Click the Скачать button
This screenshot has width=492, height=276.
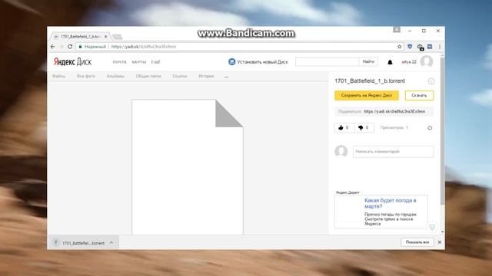point(419,95)
